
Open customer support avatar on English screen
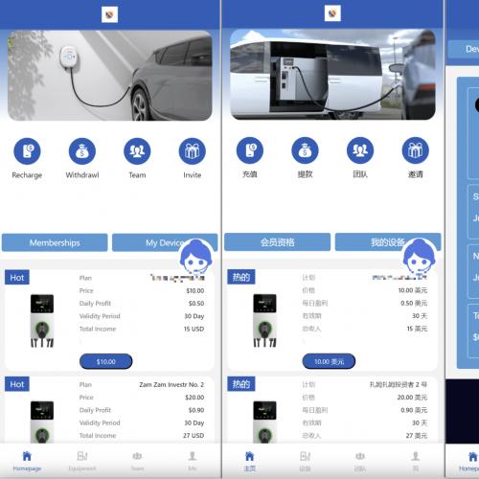pyautogui.click(x=195, y=257)
